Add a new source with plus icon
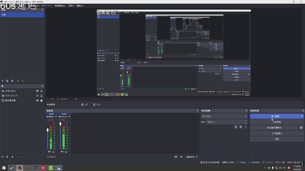 pyautogui.click(x=3, y=157)
